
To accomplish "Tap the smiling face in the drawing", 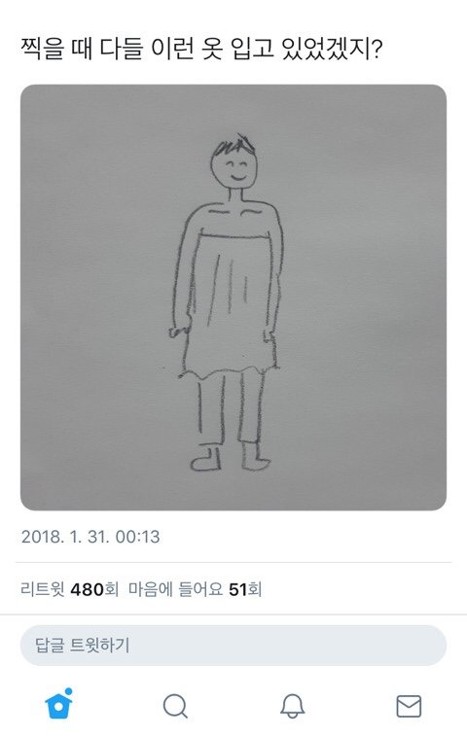I will point(234,163).
